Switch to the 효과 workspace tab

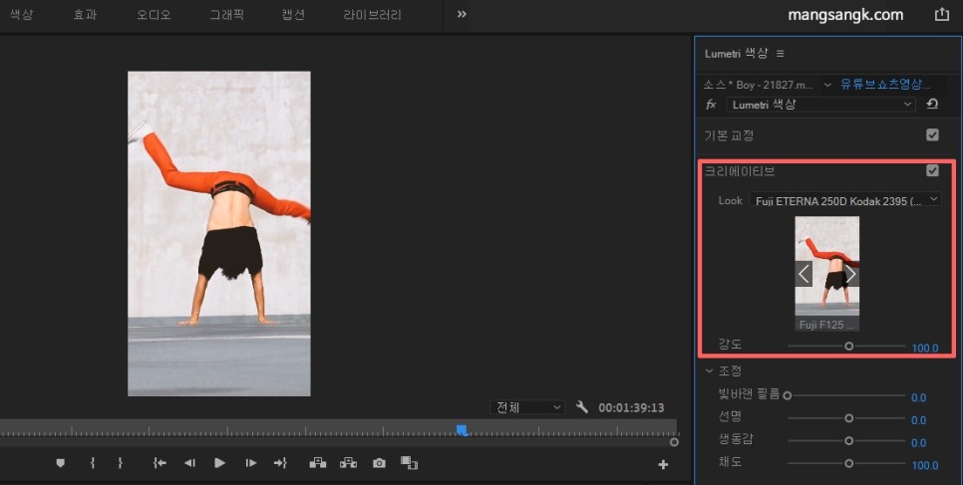tap(85, 14)
